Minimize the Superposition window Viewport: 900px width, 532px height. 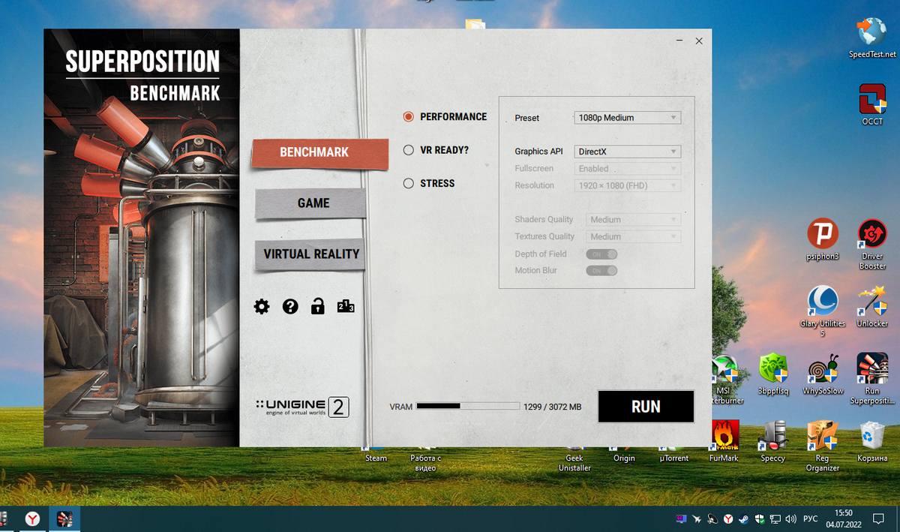tap(679, 41)
